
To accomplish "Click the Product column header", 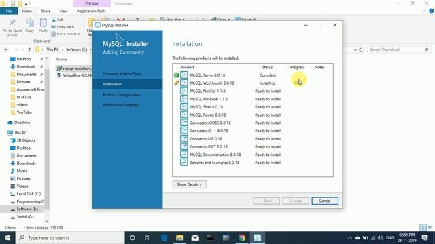I will [x=188, y=67].
